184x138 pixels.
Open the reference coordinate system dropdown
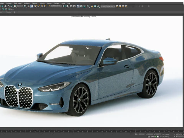pyautogui.click(x=20, y=6)
